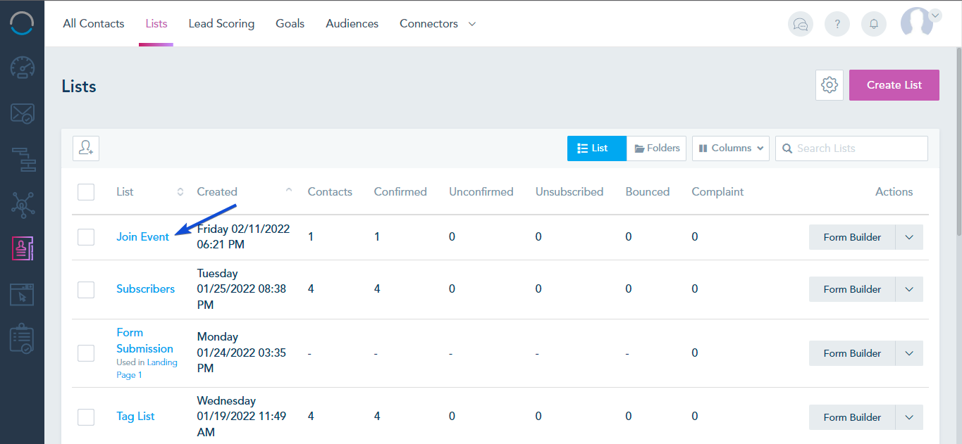The image size is (962, 444).
Task: Click Monday 01/24/2022 03:35 PM date cell
Action: click(x=242, y=353)
